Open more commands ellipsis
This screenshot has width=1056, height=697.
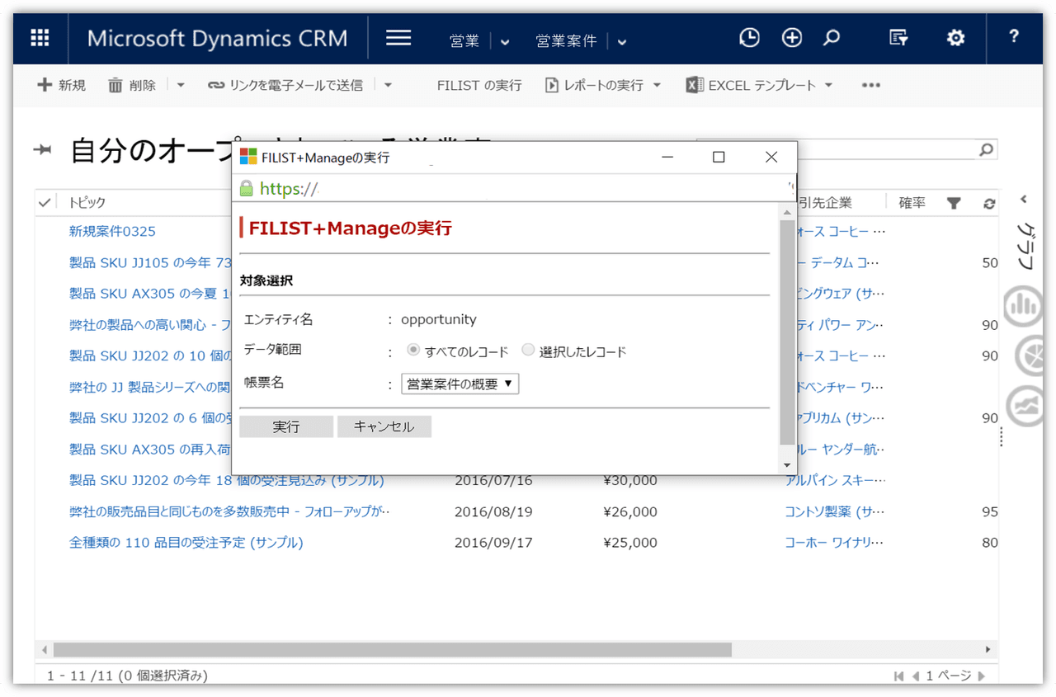click(x=871, y=85)
